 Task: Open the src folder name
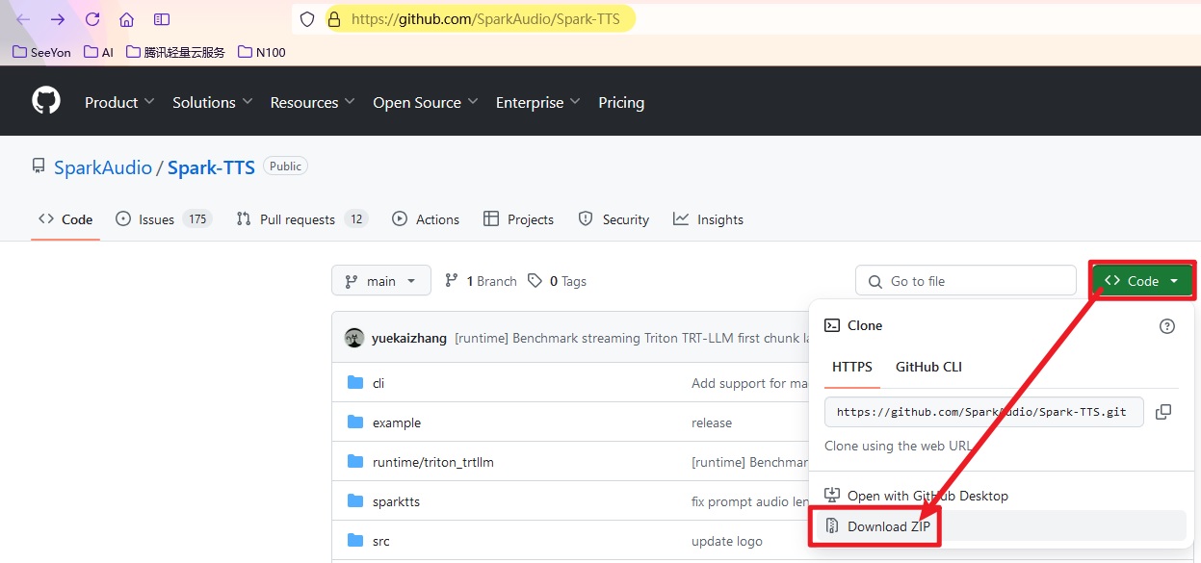(x=381, y=541)
